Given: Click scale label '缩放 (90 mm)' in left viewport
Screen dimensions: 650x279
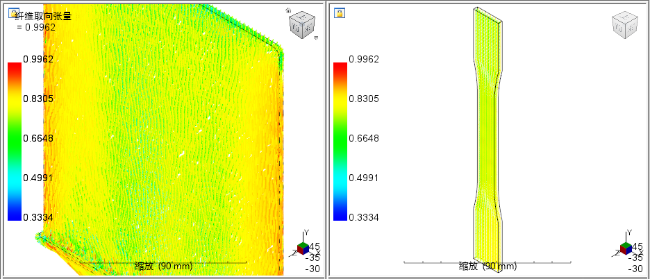Looking at the screenshot, I should (163, 266).
